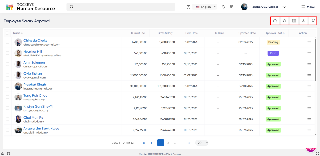Refresh the salary approval list
The width and height of the screenshot is (320, 156).
[284, 21]
